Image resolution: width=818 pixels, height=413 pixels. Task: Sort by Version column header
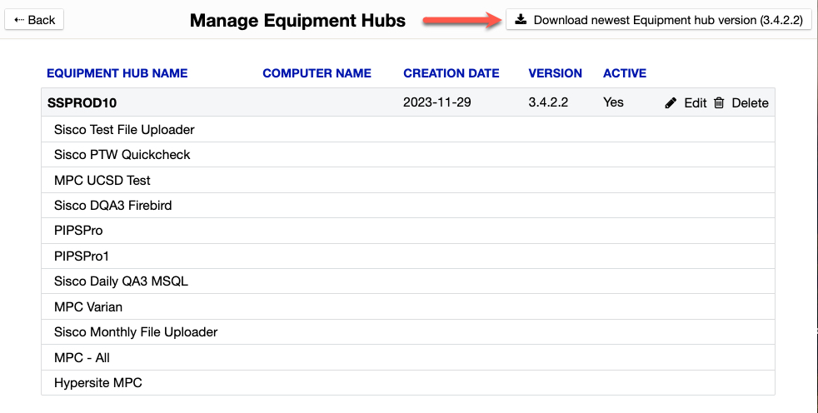coord(555,73)
